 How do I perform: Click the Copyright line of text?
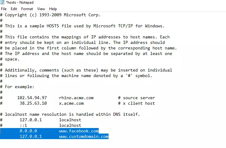coord(50,15)
